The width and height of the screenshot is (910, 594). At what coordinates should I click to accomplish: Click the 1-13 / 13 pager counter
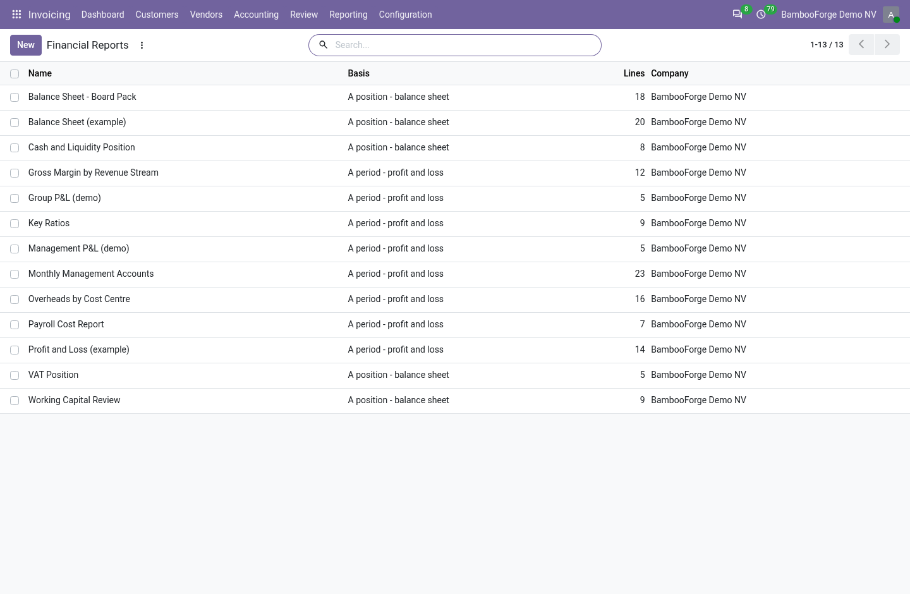pos(827,45)
